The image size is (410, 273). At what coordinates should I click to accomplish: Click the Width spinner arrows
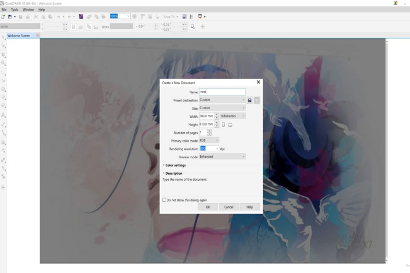pyautogui.click(x=217, y=116)
